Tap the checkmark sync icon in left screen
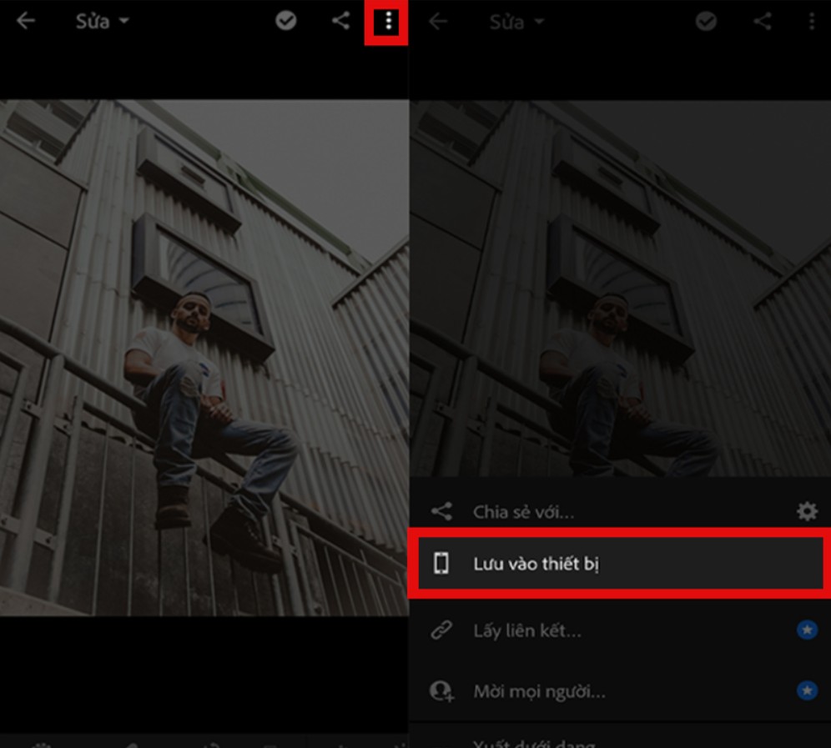The image size is (831, 748). coord(286,21)
